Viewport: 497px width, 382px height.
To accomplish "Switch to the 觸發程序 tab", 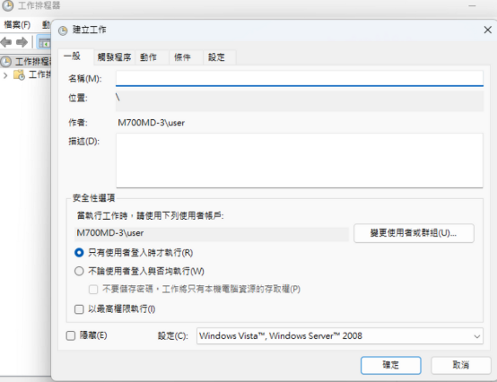I will coord(114,57).
